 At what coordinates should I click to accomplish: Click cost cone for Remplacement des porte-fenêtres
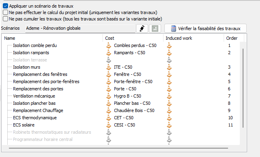109,82
